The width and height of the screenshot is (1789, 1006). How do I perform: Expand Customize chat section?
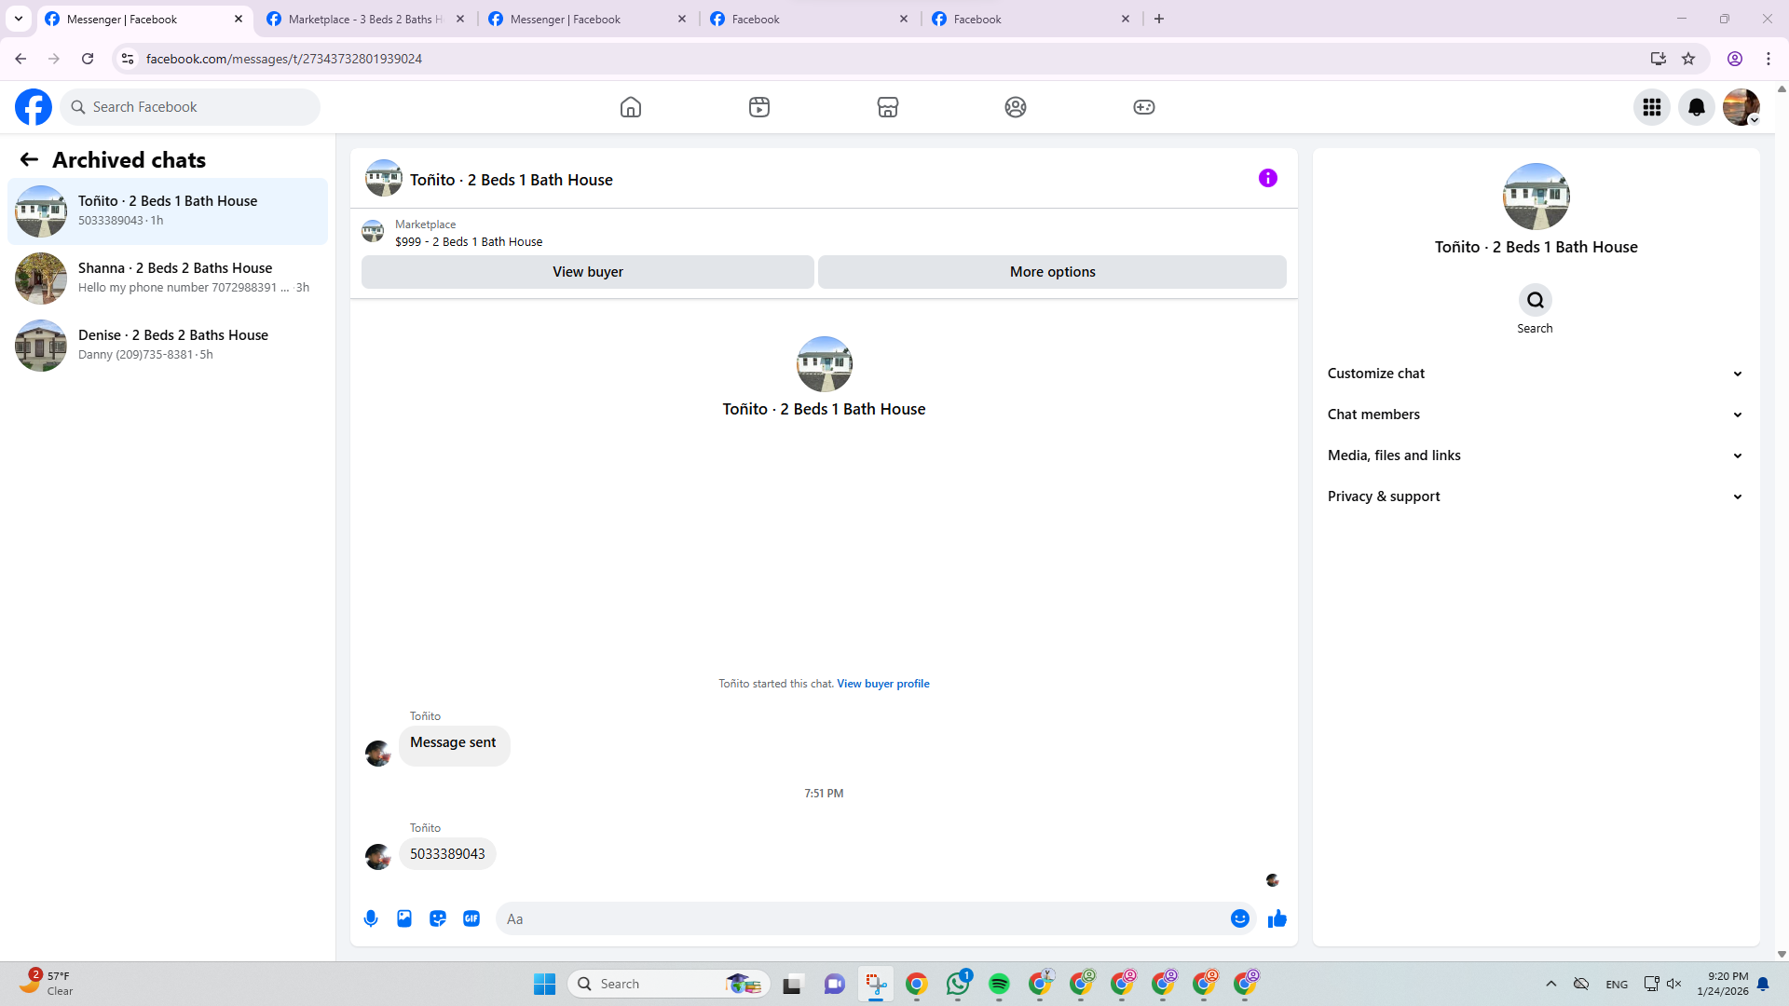(x=1535, y=374)
